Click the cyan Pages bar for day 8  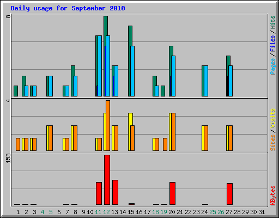click(x=75, y=86)
